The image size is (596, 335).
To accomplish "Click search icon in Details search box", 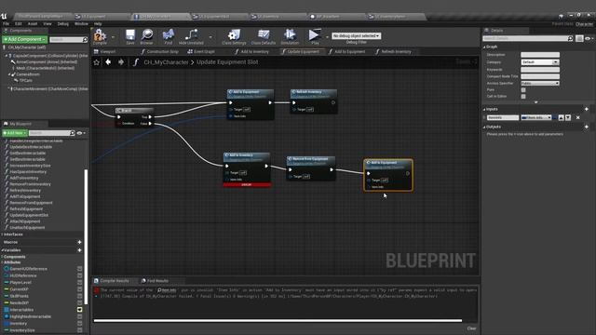I will (570, 38).
